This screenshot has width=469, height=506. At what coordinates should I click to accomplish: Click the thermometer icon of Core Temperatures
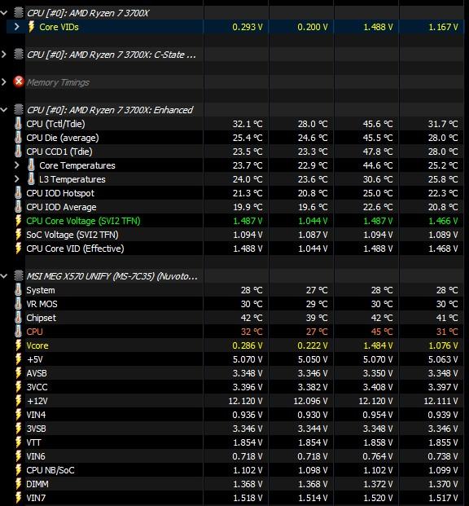click(31, 165)
